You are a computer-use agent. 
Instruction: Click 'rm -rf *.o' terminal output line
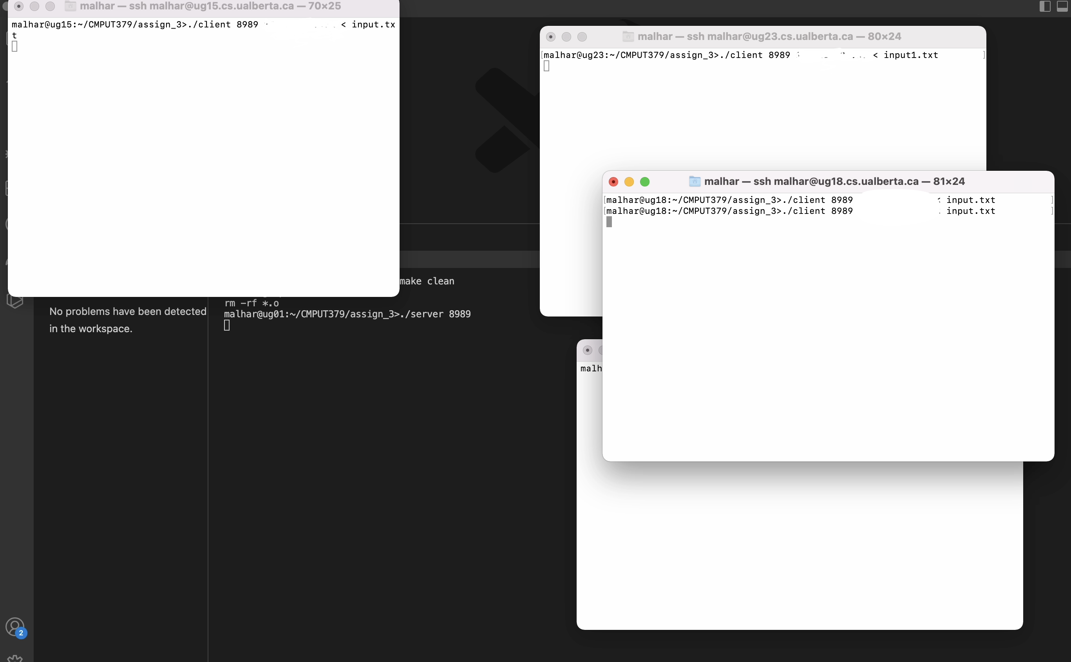click(x=252, y=303)
